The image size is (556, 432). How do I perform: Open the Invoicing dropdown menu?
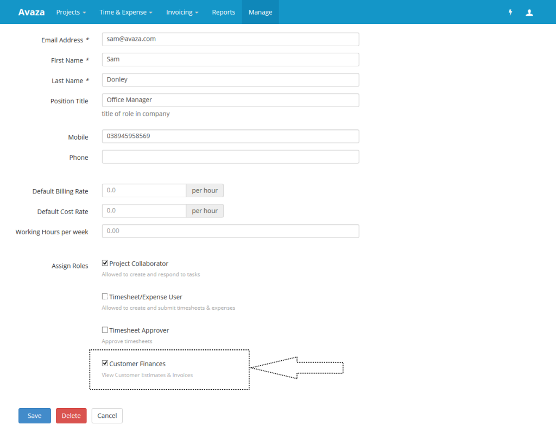[x=182, y=12]
